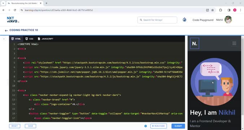Switch to the JAVASCRIPT editor tab
The width and height of the screenshot is (244, 130).
(45, 39)
